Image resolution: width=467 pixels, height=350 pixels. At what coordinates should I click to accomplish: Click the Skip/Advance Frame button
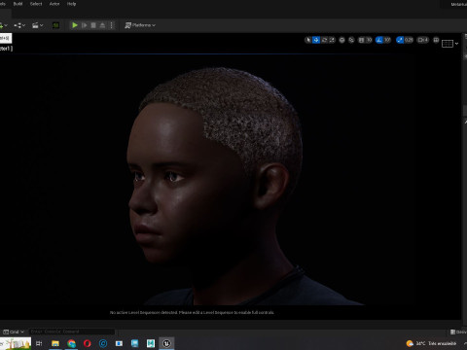[85, 25]
